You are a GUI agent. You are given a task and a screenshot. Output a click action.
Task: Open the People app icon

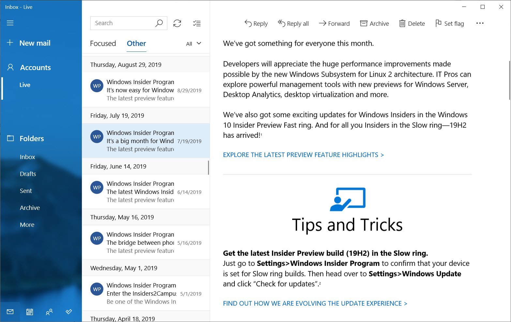49,312
